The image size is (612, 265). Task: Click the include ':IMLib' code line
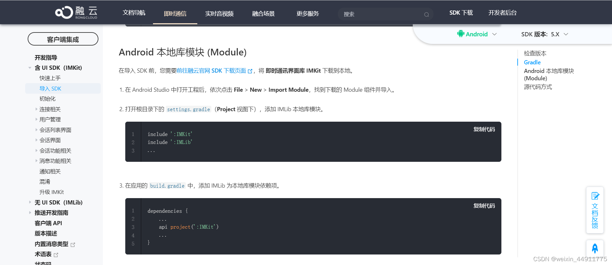pos(170,142)
